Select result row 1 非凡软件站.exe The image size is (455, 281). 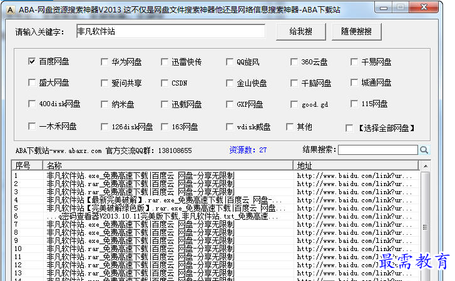(215, 175)
